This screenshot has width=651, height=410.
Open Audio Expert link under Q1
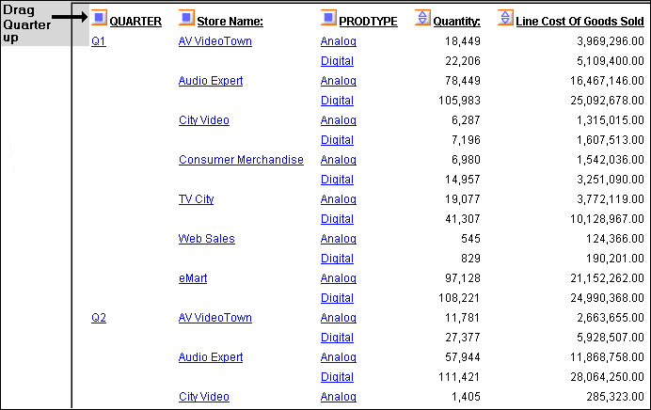(x=211, y=81)
